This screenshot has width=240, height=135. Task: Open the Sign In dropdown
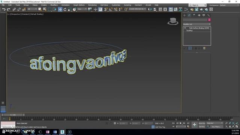coord(198,5)
